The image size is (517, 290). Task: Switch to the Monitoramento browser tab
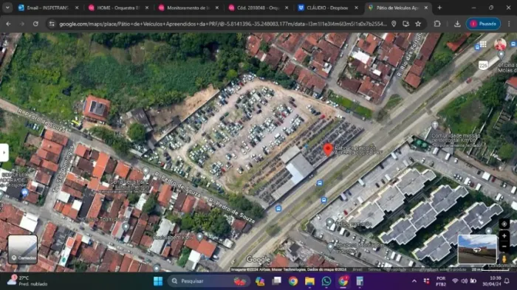click(x=188, y=7)
